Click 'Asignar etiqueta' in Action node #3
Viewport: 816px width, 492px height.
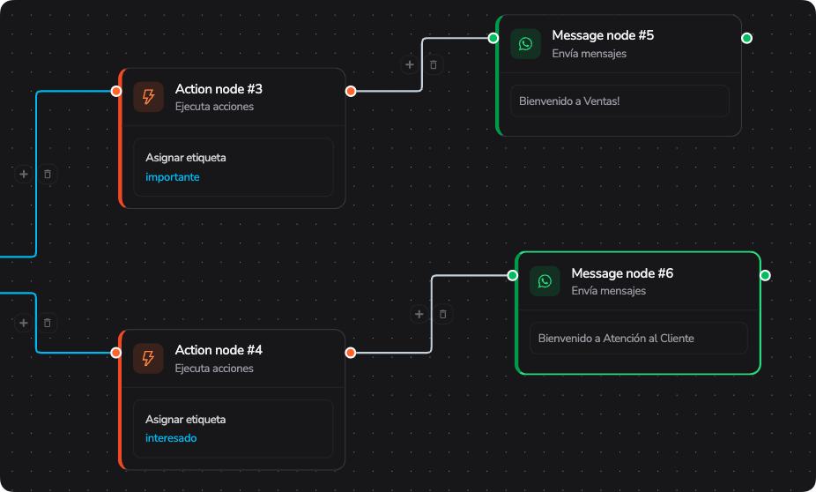pyautogui.click(x=186, y=158)
